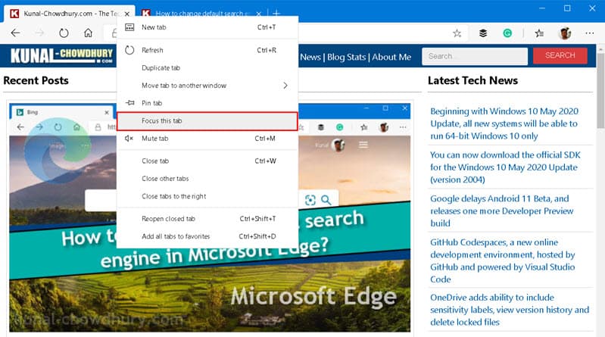Viewport: 605px width, 337px height.
Task: Close the 'How to change default search' tab
Action: (x=258, y=14)
